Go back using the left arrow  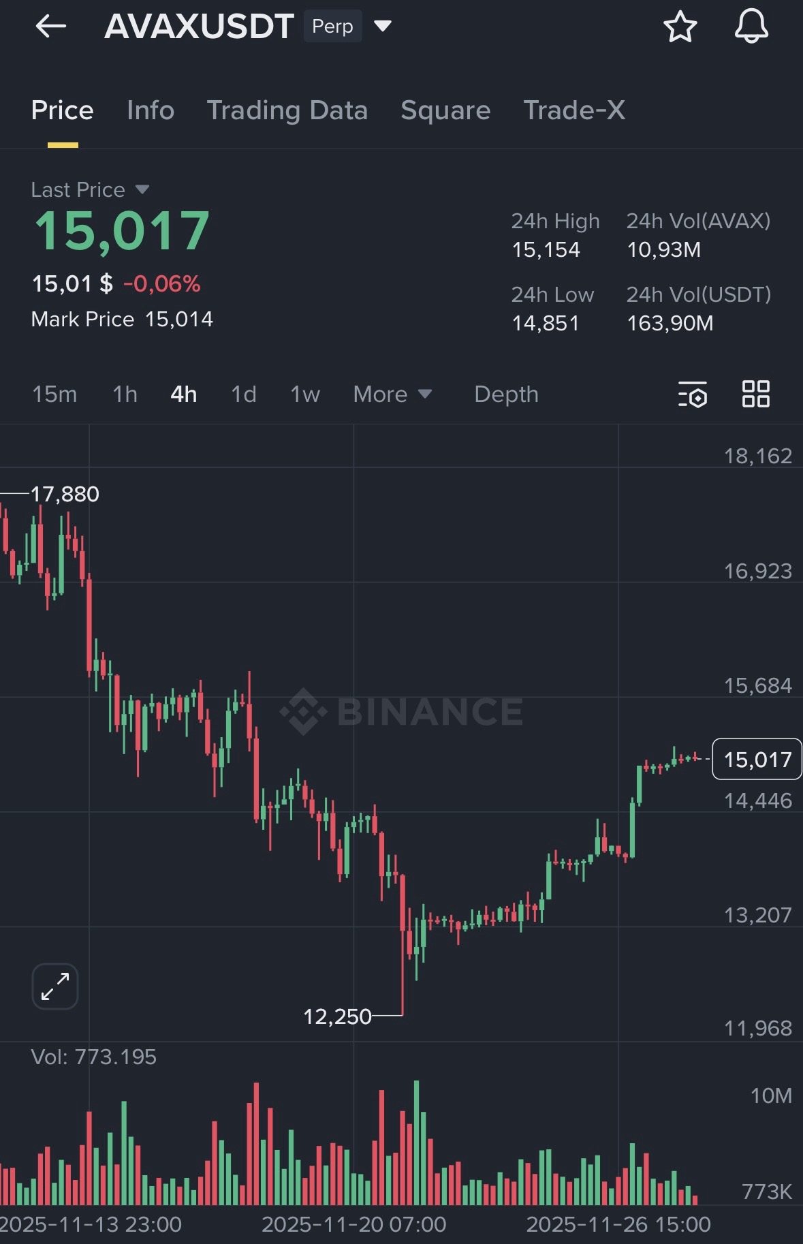51,27
